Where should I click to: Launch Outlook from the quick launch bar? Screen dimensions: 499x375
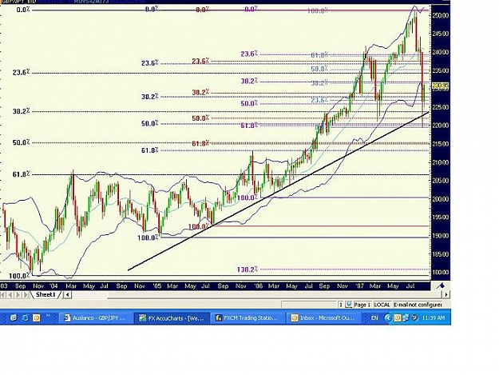[37, 317]
